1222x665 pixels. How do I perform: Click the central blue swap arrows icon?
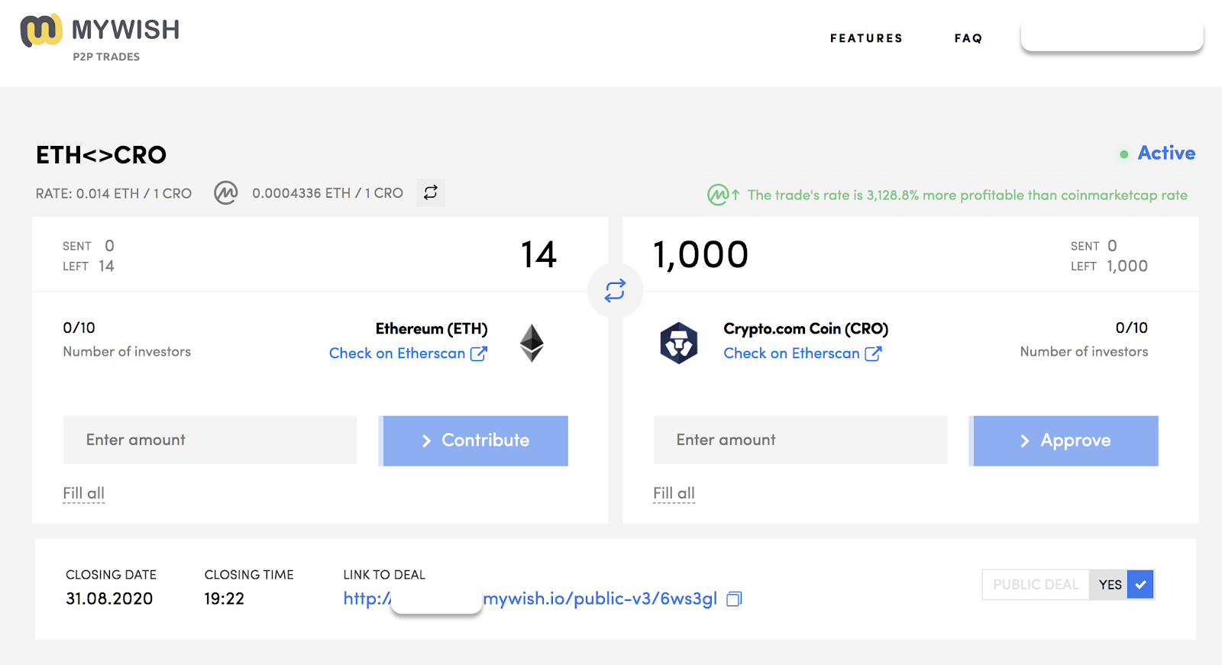point(615,290)
